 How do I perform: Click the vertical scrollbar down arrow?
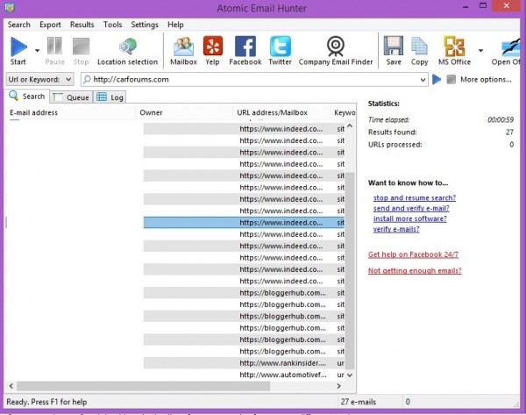[x=350, y=375]
